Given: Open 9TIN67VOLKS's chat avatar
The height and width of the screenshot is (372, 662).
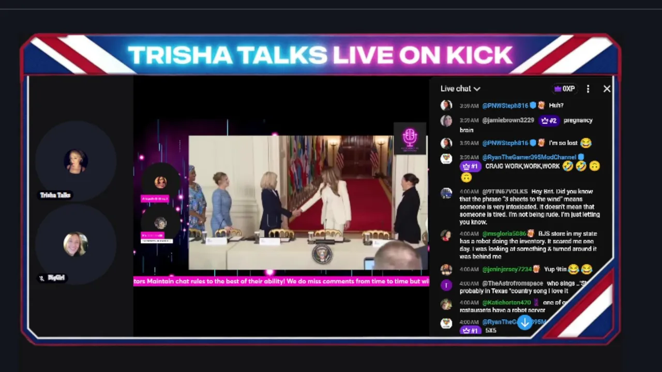Looking at the screenshot, I should pyautogui.click(x=446, y=193).
